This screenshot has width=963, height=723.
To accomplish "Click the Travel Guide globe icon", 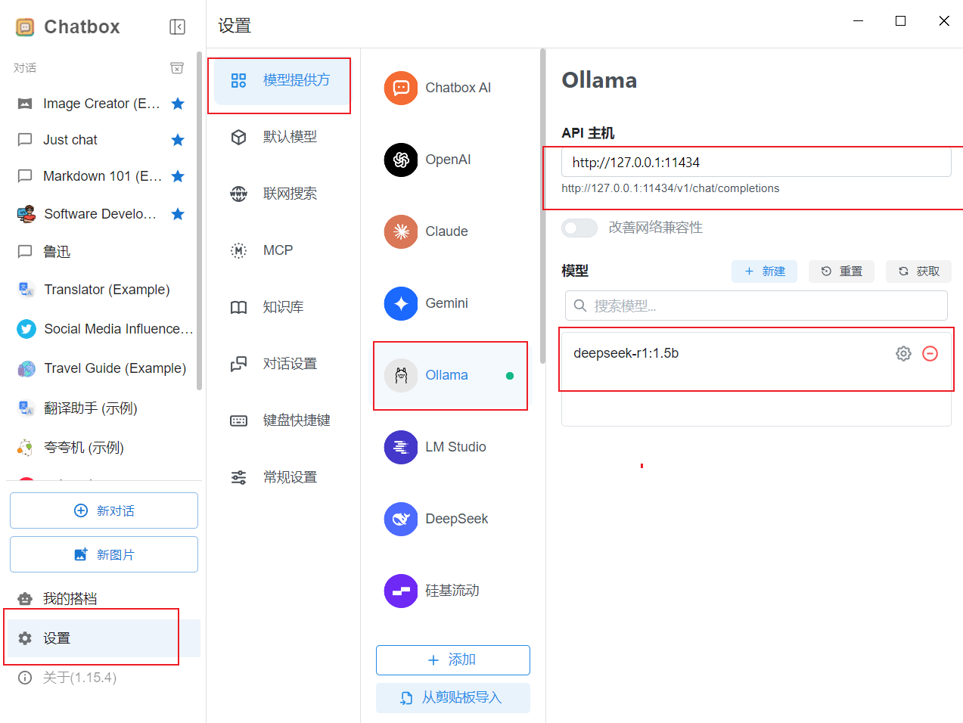I will coord(26,368).
